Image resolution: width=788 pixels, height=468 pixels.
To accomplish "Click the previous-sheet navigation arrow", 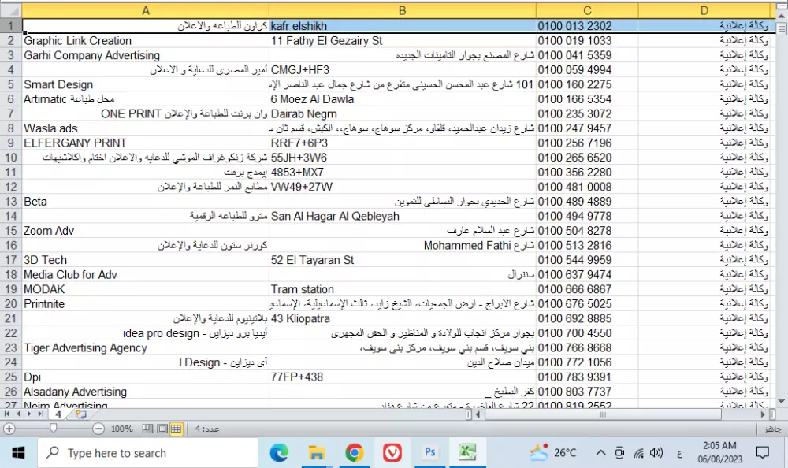I will [18, 414].
